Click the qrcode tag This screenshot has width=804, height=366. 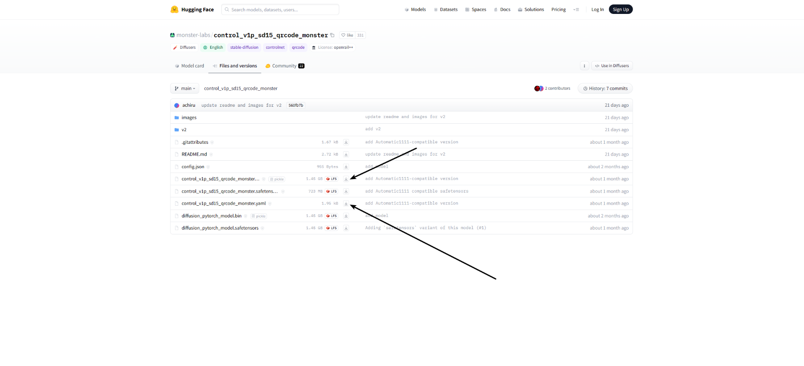[x=298, y=47]
